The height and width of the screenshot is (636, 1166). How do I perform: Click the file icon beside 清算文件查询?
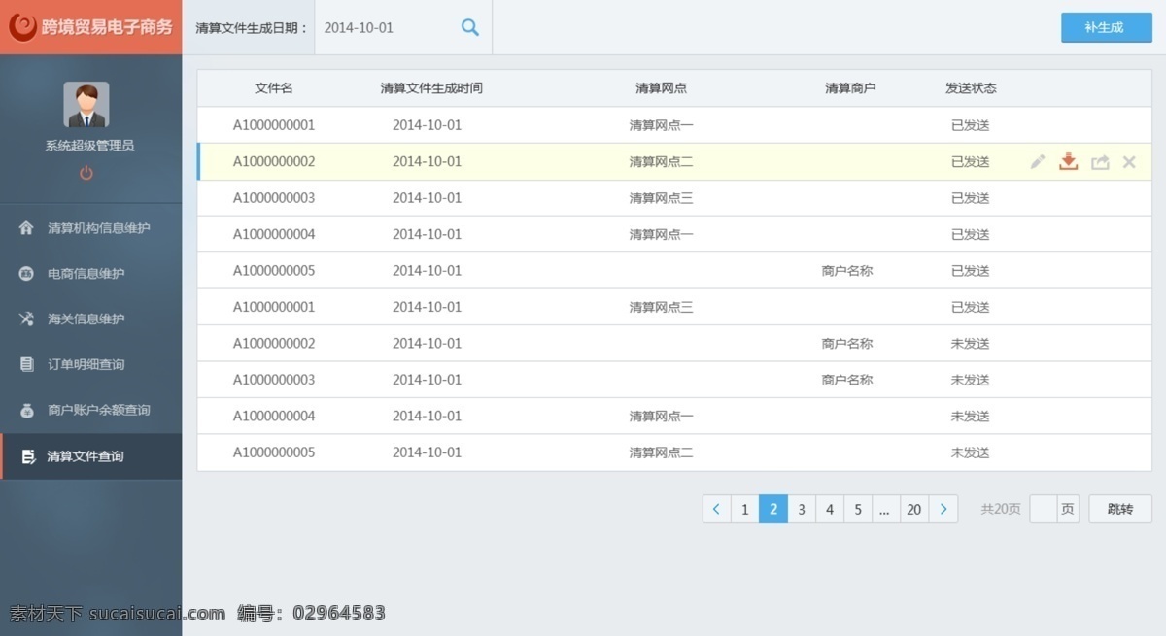click(x=28, y=456)
